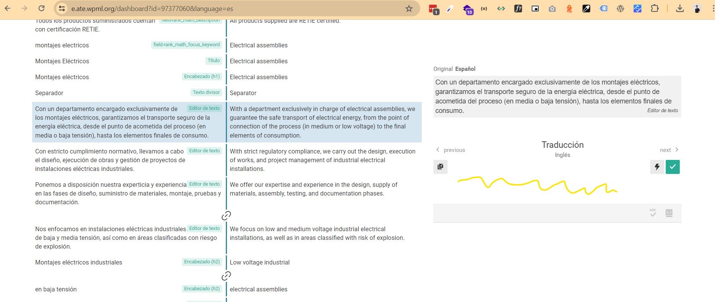Click 'Encabezado (h2)' tag on 'en baja tensión'
715x302 pixels.
tap(202, 289)
